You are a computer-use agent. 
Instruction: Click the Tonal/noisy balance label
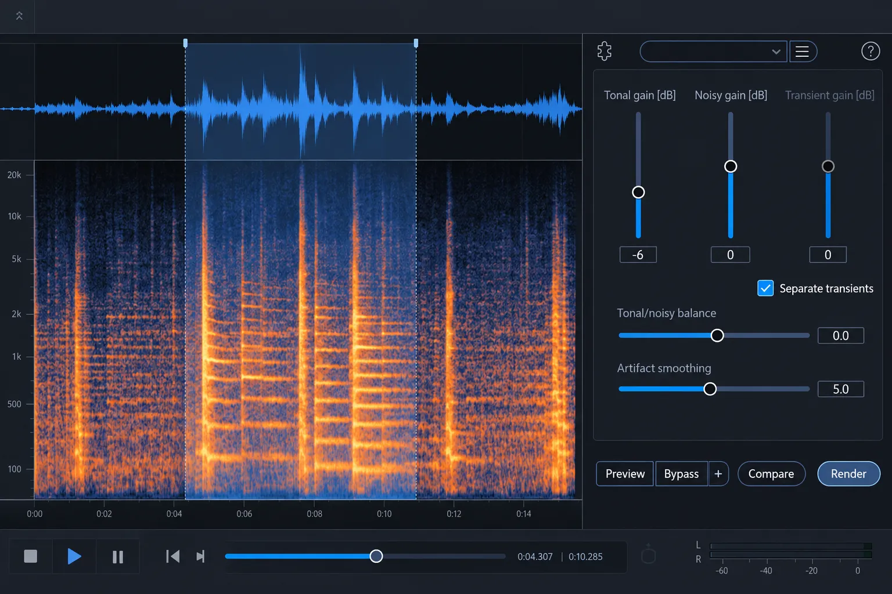click(x=666, y=313)
